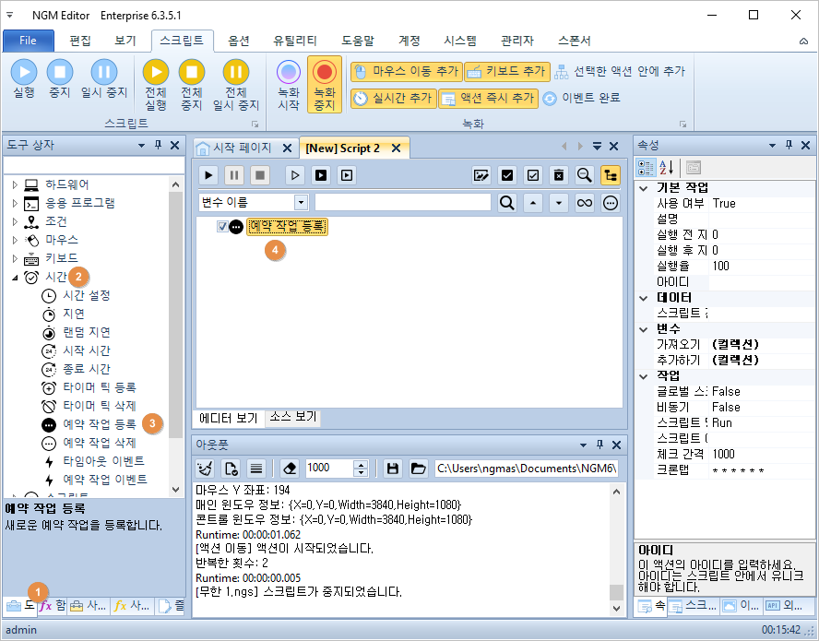Increase the 1000 line count stepper
This screenshot has height=641, width=819.
361,465
